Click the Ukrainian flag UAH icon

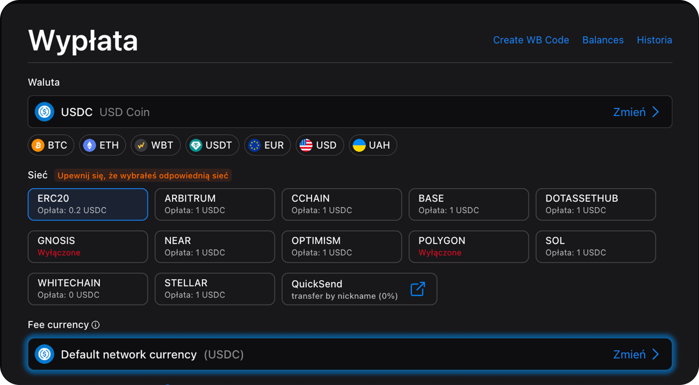coord(359,145)
